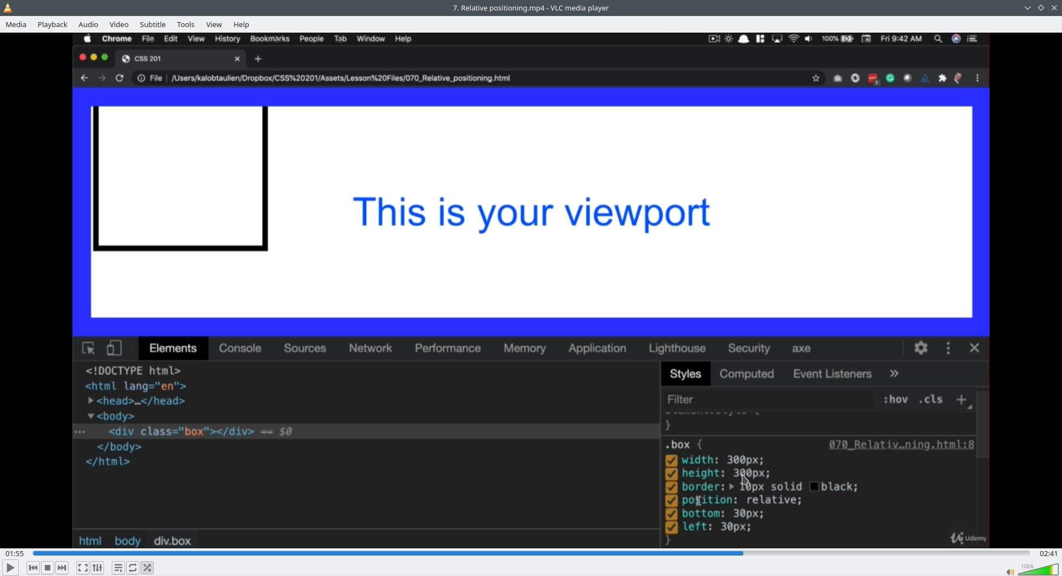Viewport: 1062px width, 576px height.
Task: Toggle VLC loop mode
Action: click(x=133, y=568)
